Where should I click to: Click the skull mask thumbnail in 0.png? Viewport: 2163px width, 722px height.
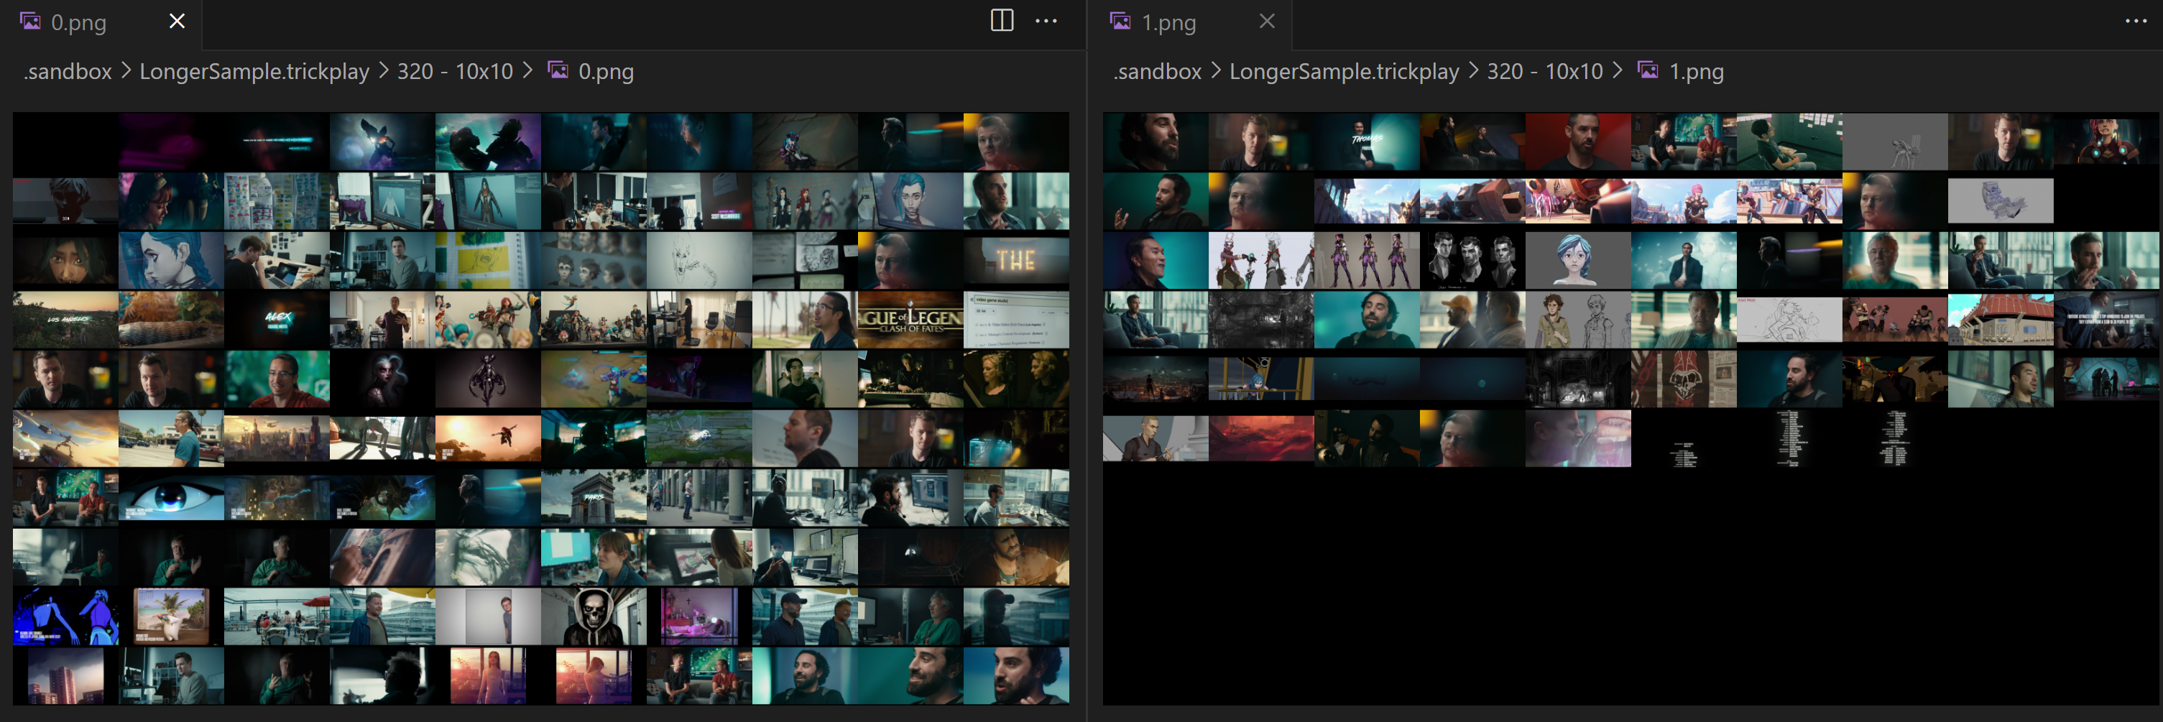(594, 616)
